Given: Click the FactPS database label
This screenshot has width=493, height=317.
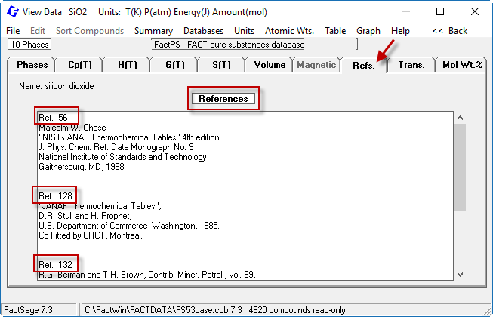Looking at the screenshot, I should tap(229, 45).
